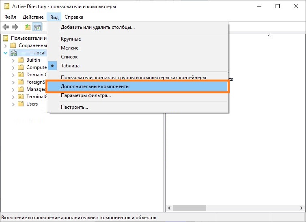Enable Дополнительные компоненты in the menu
The height and width of the screenshot is (222, 306).
95,86
